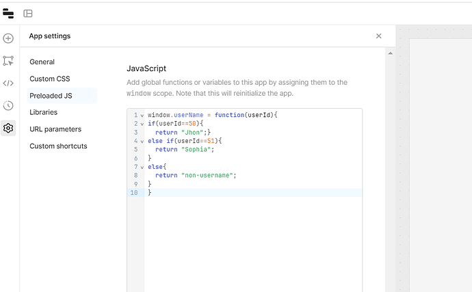Open the Add component plus icon
Image resolution: width=472 pixels, height=292 pixels.
tap(8, 39)
